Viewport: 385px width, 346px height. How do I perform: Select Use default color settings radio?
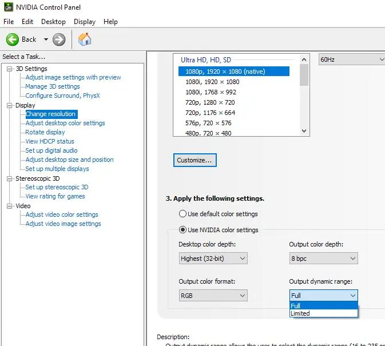[x=182, y=214]
